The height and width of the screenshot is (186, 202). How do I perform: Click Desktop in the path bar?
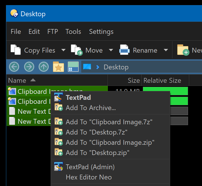click(x=116, y=67)
